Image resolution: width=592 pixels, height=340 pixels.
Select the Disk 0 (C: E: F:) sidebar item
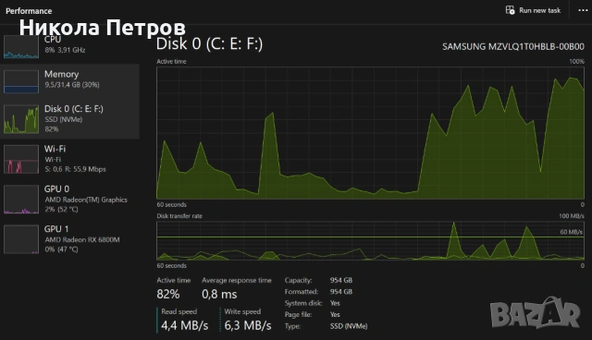pos(70,119)
